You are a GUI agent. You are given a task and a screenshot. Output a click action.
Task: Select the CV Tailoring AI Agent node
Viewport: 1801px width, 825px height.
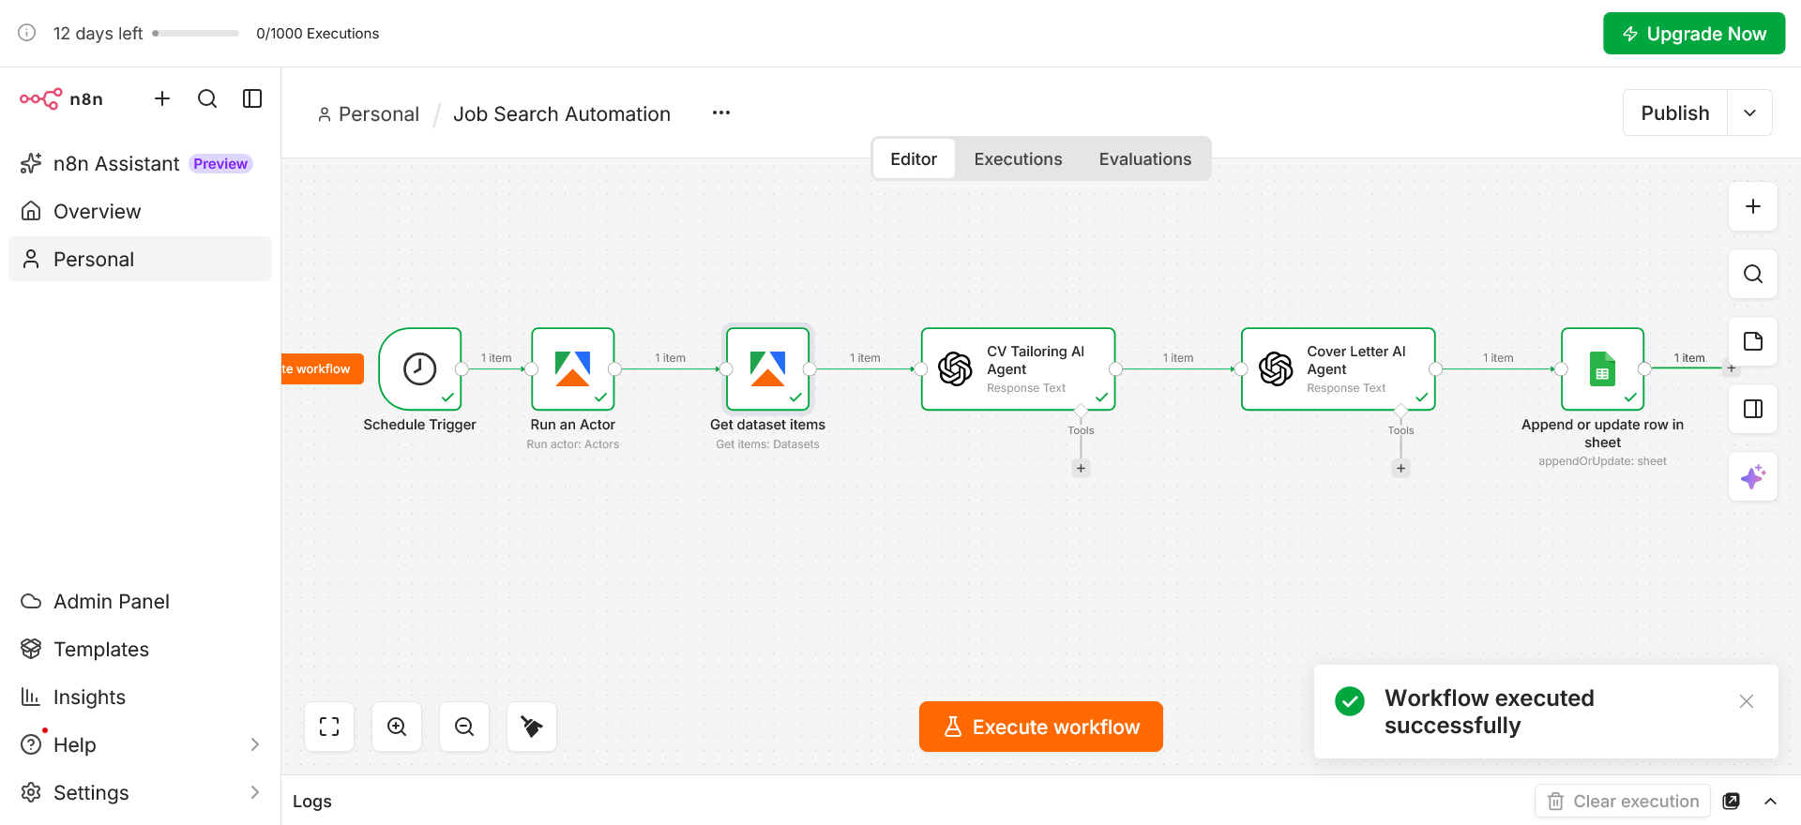pyautogui.click(x=1018, y=368)
